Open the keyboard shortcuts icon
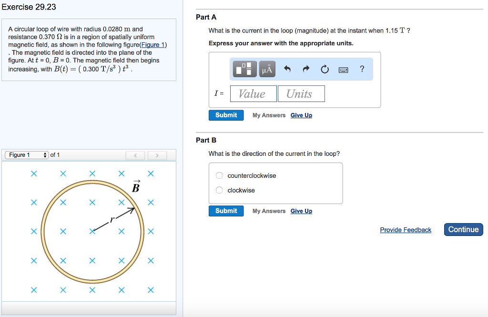 [x=344, y=69]
